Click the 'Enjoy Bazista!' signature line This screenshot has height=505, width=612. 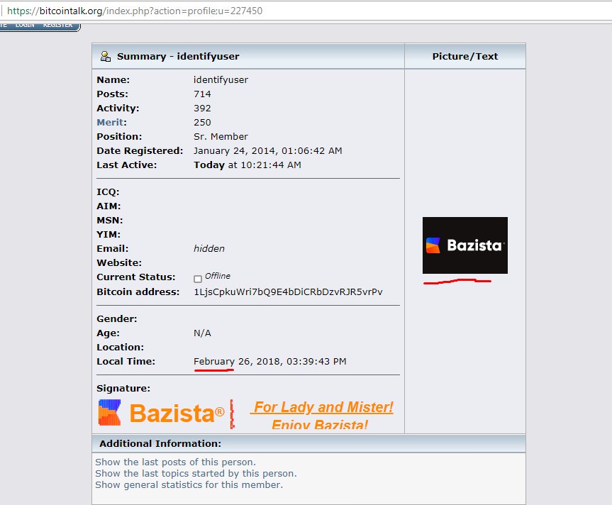[x=320, y=425]
